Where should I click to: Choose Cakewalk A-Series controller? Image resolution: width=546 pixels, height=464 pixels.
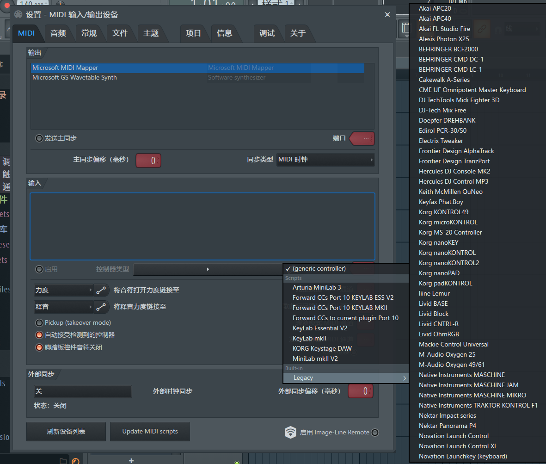(478, 80)
